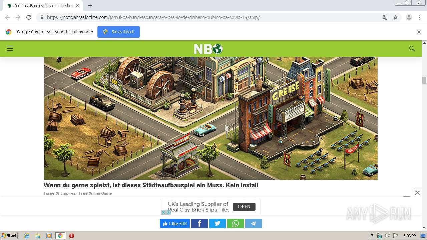Share the article via Telegram
The height and width of the screenshot is (240, 427).
tap(254, 223)
